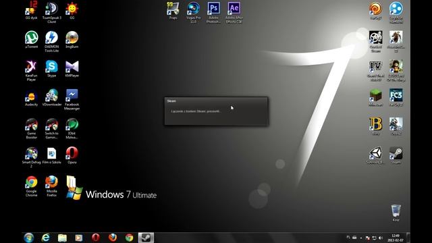Open the Grand Theft Auto IV shortcut
Image resolution: width=432 pixels, height=243 pixels.
(376, 70)
